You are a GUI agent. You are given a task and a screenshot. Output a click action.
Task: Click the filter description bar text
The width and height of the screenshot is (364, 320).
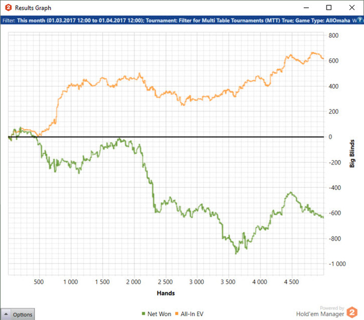pyautogui.click(x=179, y=20)
